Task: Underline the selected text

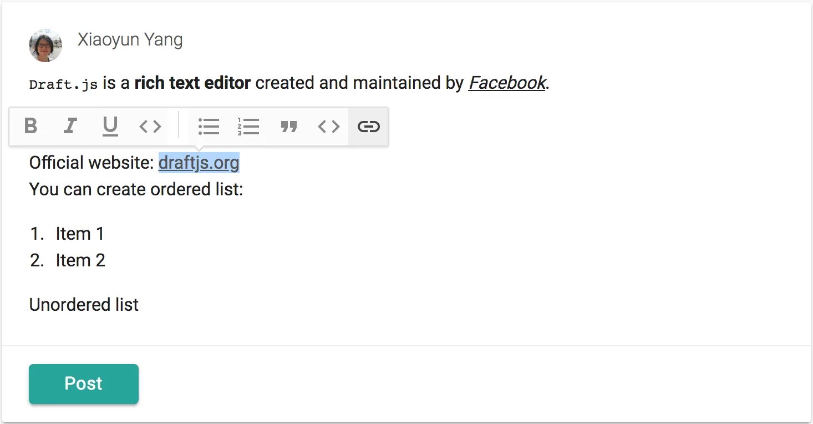Action: 110,127
